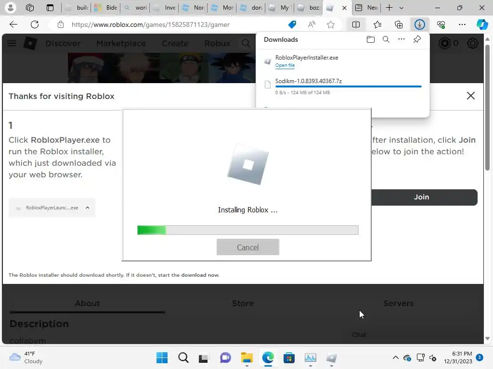The width and height of the screenshot is (493, 369).
Task: Show hidden system tray icons
Action: click(x=396, y=357)
